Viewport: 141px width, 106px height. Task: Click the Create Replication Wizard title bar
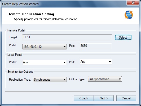pos(63,4)
